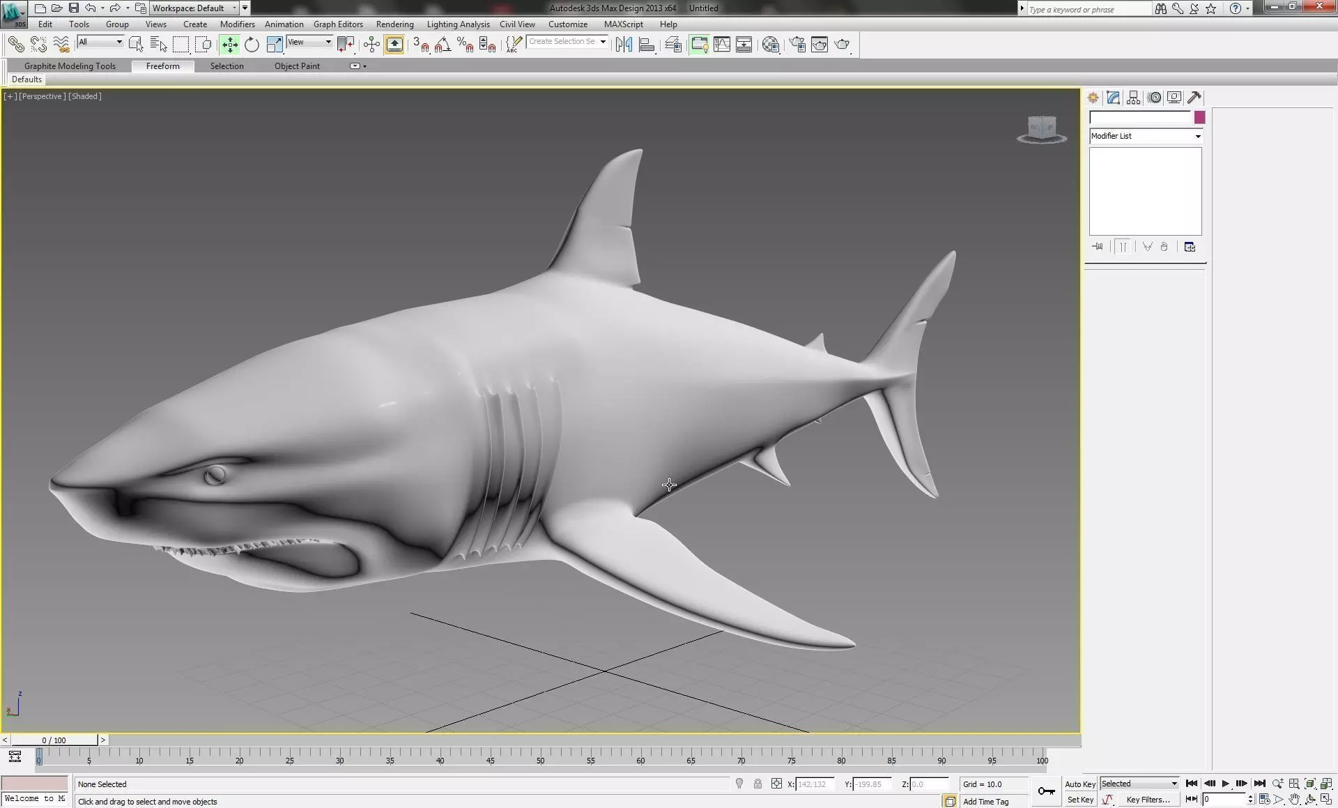Click the Align tool icon
This screenshot has width=1338, height=808.
(647, 45)
